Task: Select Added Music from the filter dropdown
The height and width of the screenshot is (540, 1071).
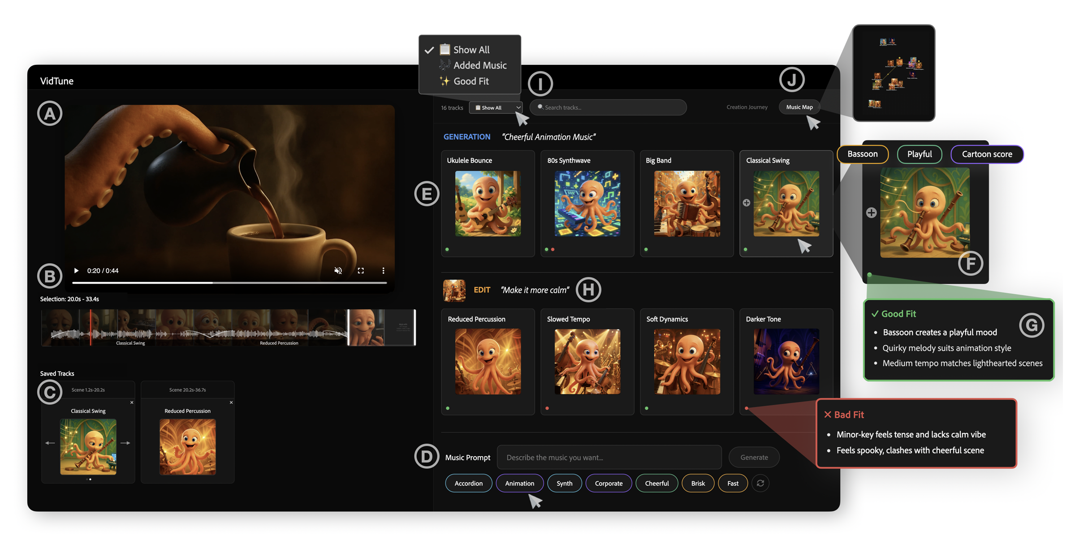Action: (x=479, y=65)
